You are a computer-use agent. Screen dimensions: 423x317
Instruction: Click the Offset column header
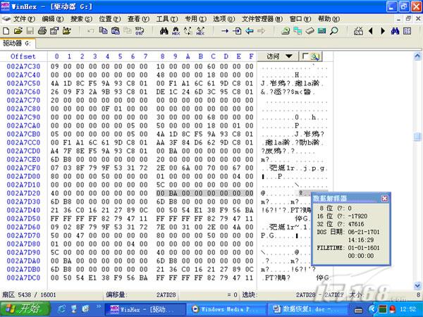point(23,56)
